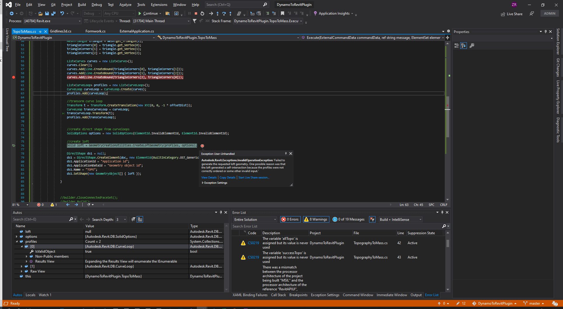Click the Save All icon
Screen dimensions: 563x309
(53, 13)
